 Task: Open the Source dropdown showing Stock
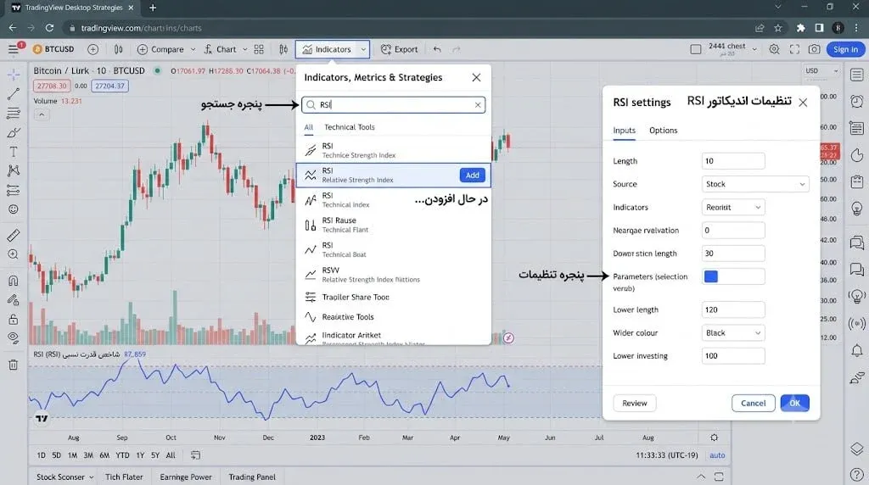coord(754,184)
